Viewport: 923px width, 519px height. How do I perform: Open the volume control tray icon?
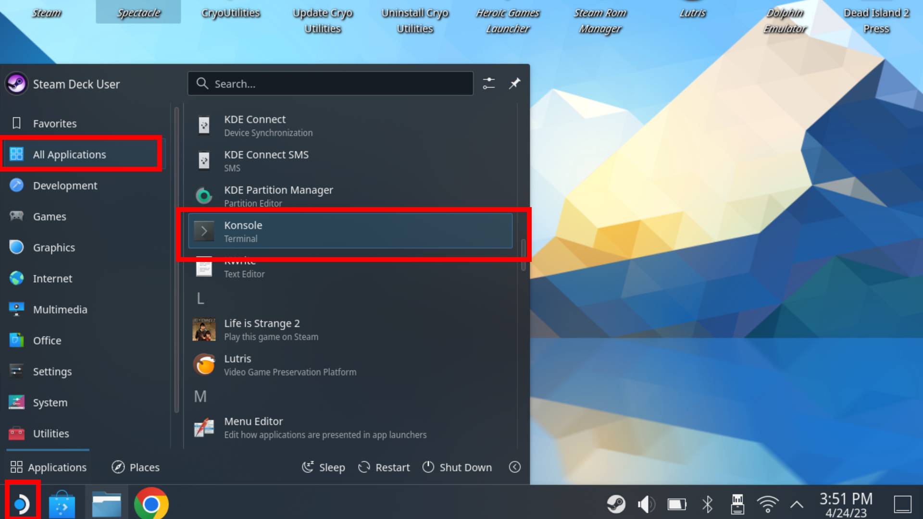(646, 504)
